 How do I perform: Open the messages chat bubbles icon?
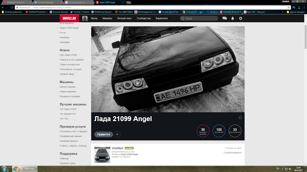pos(224,18)
